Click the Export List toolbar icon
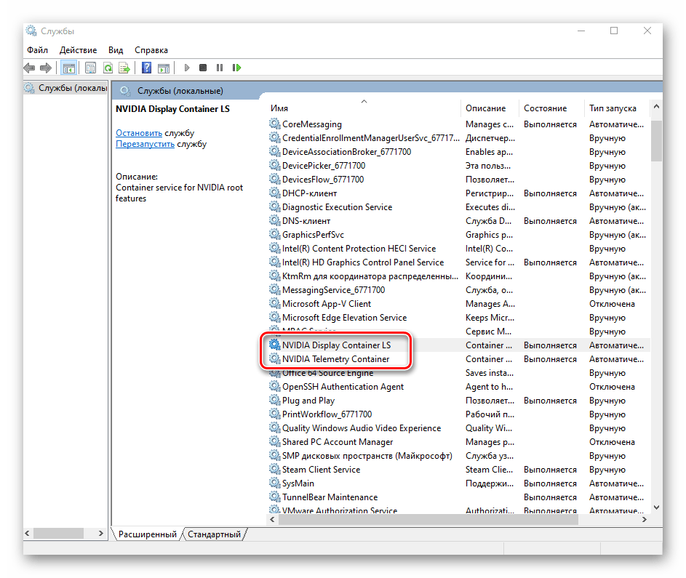The width and height of the screenshot is (686, 578). click(x=124, y=68)
